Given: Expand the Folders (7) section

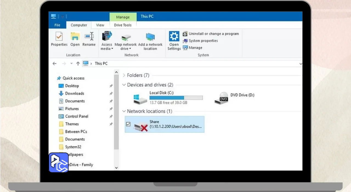Looking at the screenshot, I should 124,75.
